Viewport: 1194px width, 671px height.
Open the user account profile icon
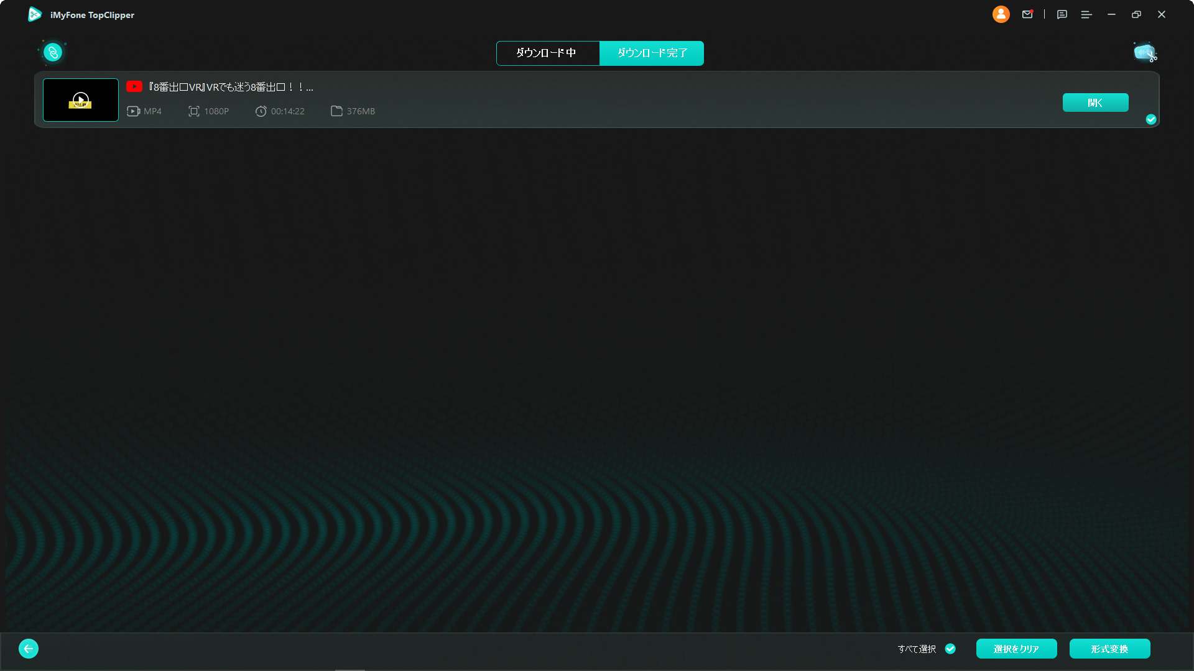1001,14
